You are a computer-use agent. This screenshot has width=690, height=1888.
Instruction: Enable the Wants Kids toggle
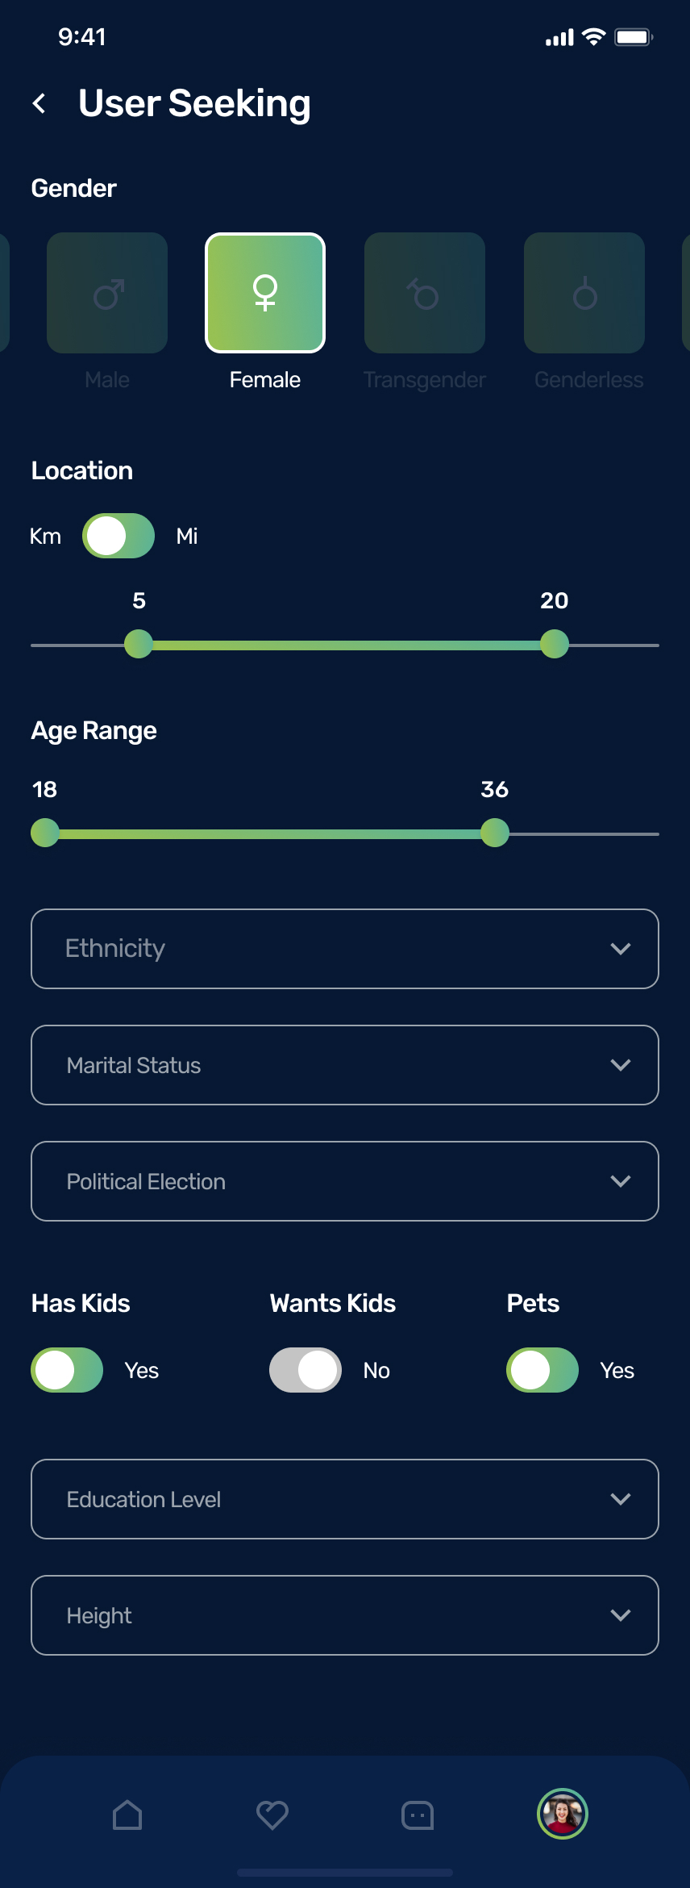coord(306,1370)
